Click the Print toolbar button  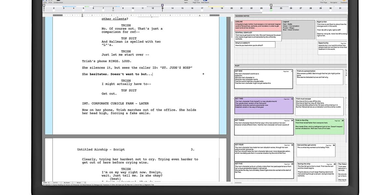click(x=50, y=2)
